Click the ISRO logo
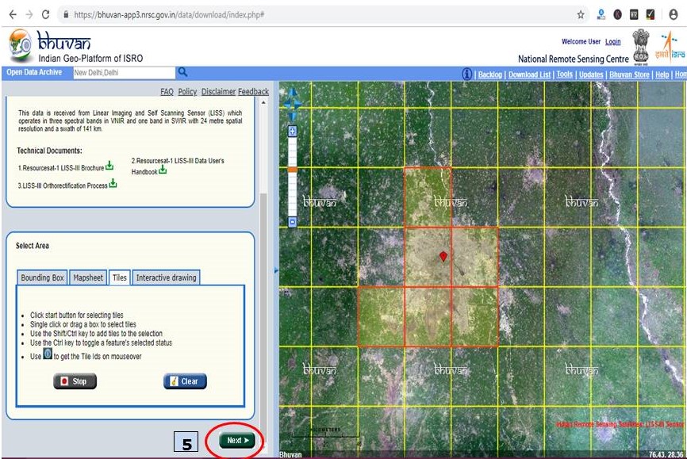Screen dimensions: 687x459 pos(670,48)
